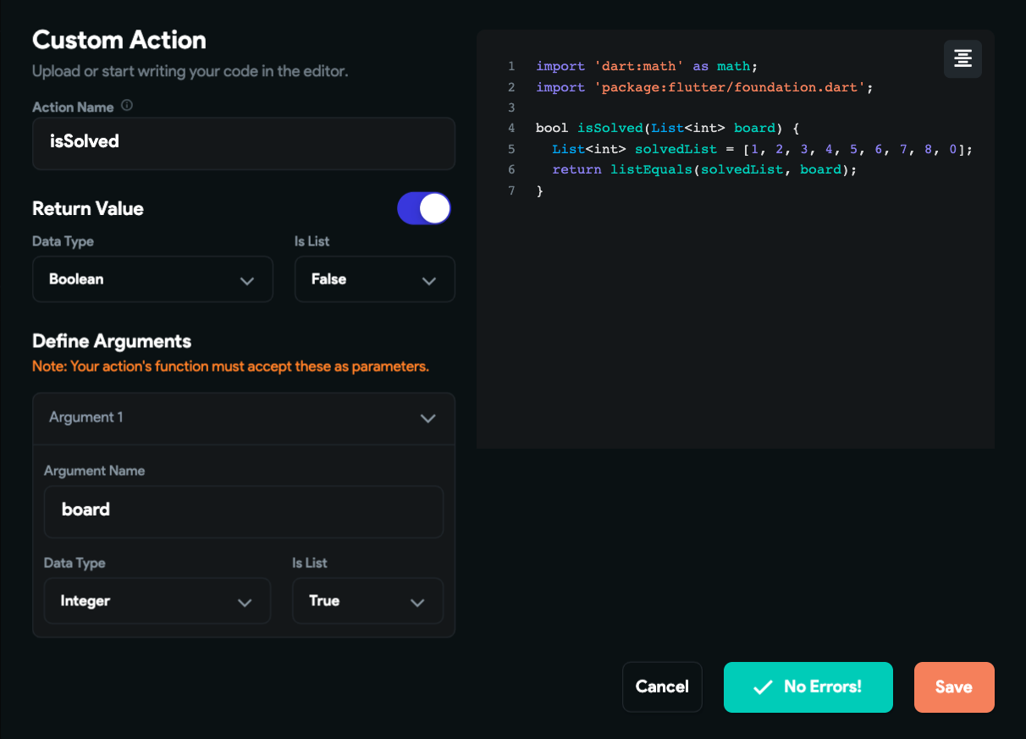Toggle the Return Value switch off

pos(424,208)
